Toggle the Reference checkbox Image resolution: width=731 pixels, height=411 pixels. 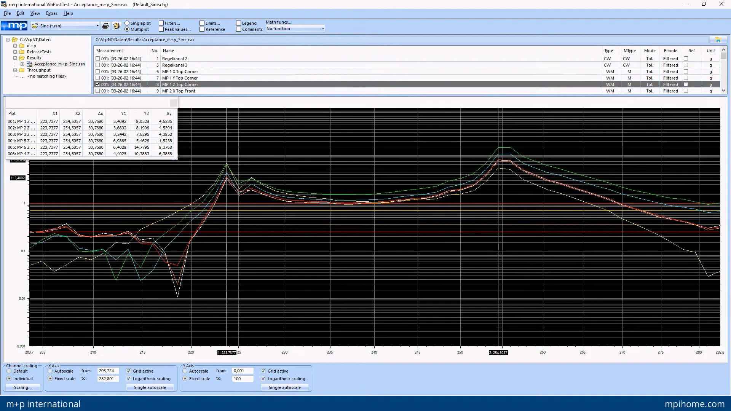(202, 29)
